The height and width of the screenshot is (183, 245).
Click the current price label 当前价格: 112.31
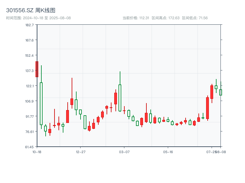(136, 18)
